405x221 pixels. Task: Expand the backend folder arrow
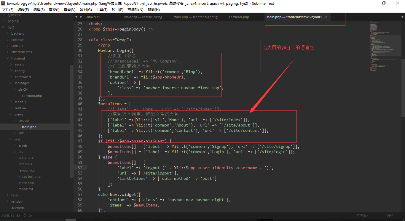(8, 33)
